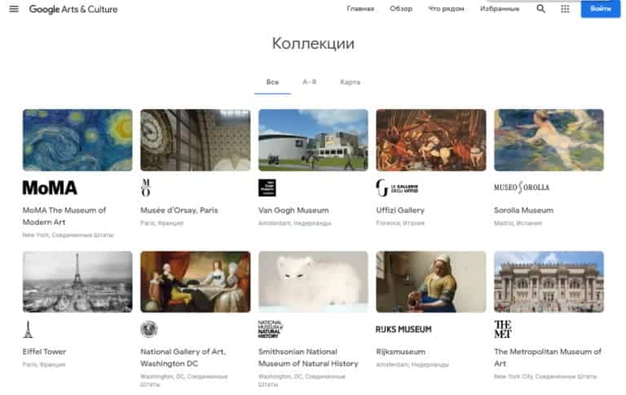Click 'Florence, Италия' under Uffizi Gallery
The image size is (626, 395).
tap(400, 223)
